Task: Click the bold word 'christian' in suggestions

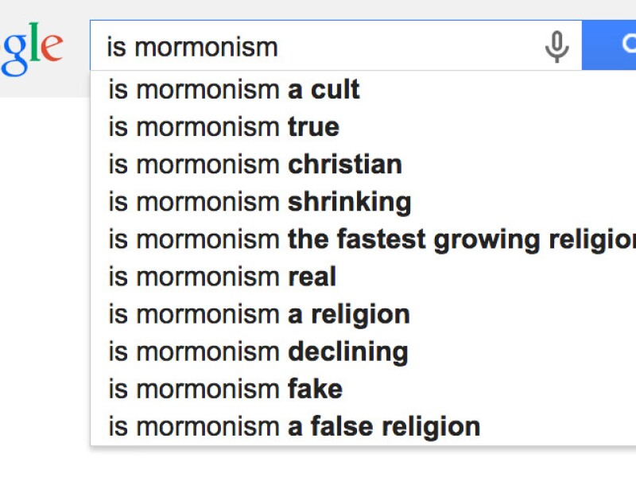Action: pyautogui.click(x=344, y=165)
